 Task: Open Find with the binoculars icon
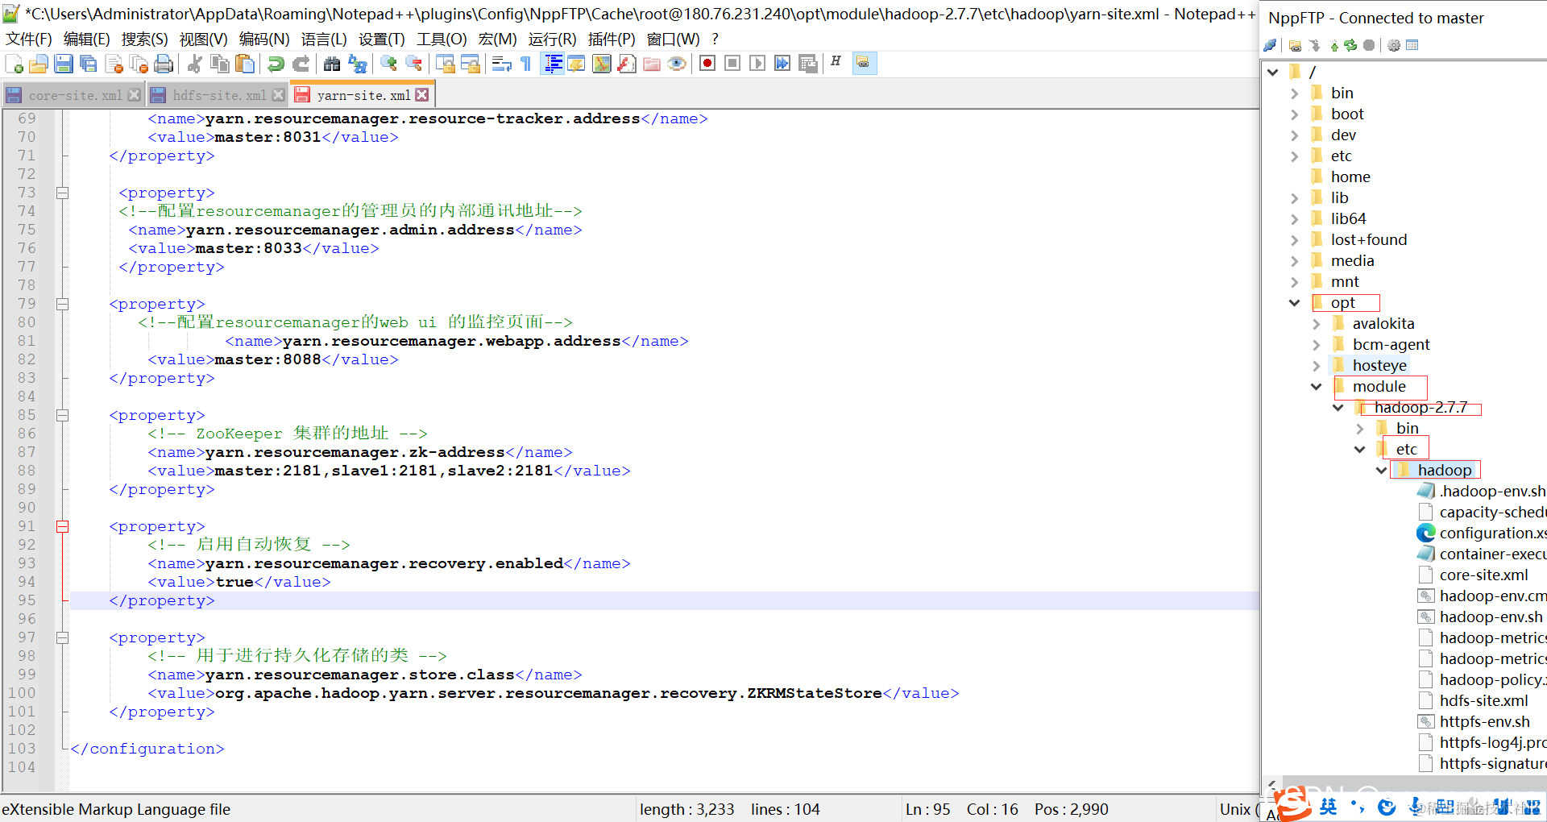[331, 64]
